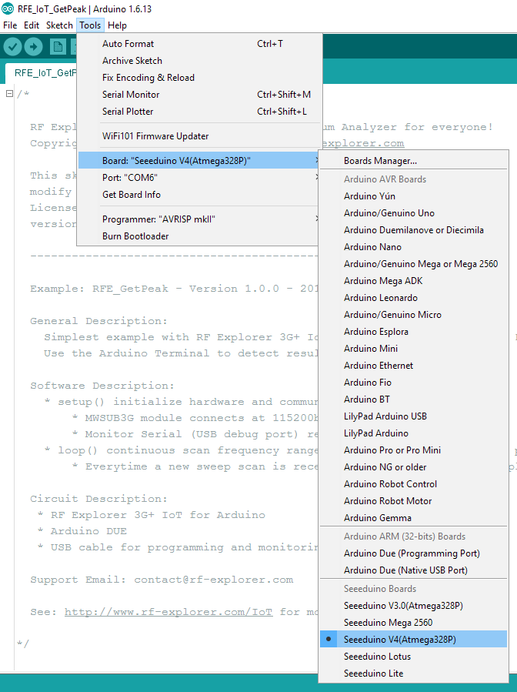Select Arduino Yún board
Screen dimensions: 517x692
[413, 196]
